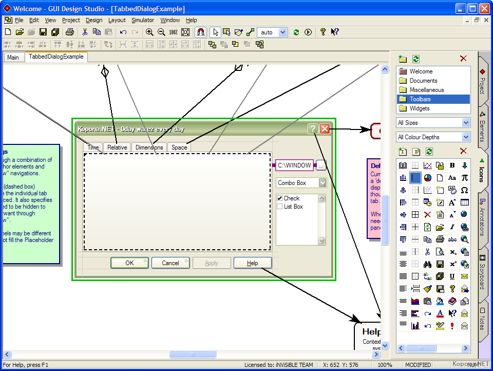Click 'Licensed to: iNViSiBLE TEAM' status text
The image size is (493, 371).
[278, 365]
